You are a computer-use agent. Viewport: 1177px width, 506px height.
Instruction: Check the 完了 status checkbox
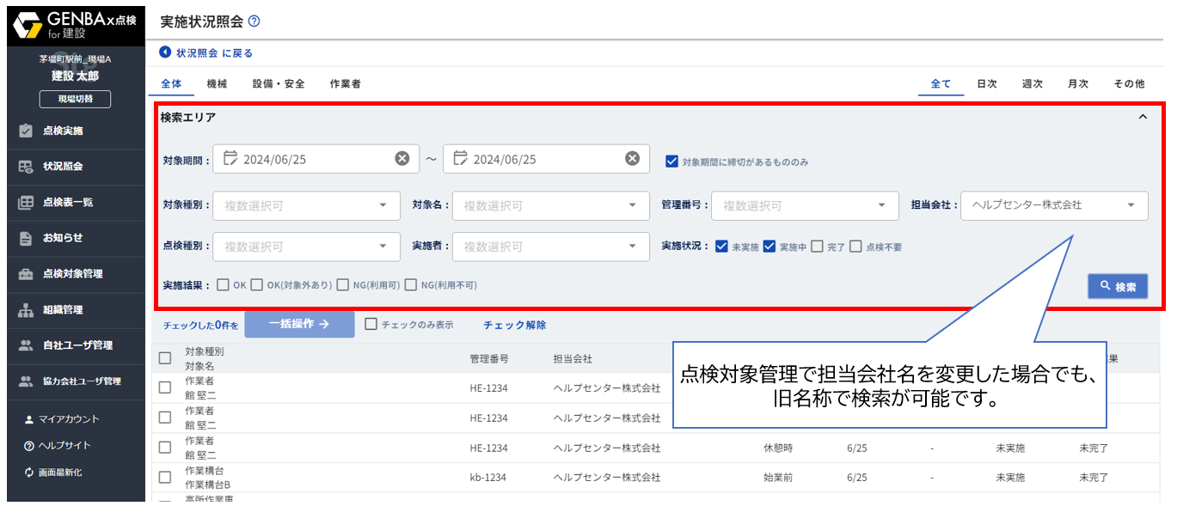click(x=817, y=247)
